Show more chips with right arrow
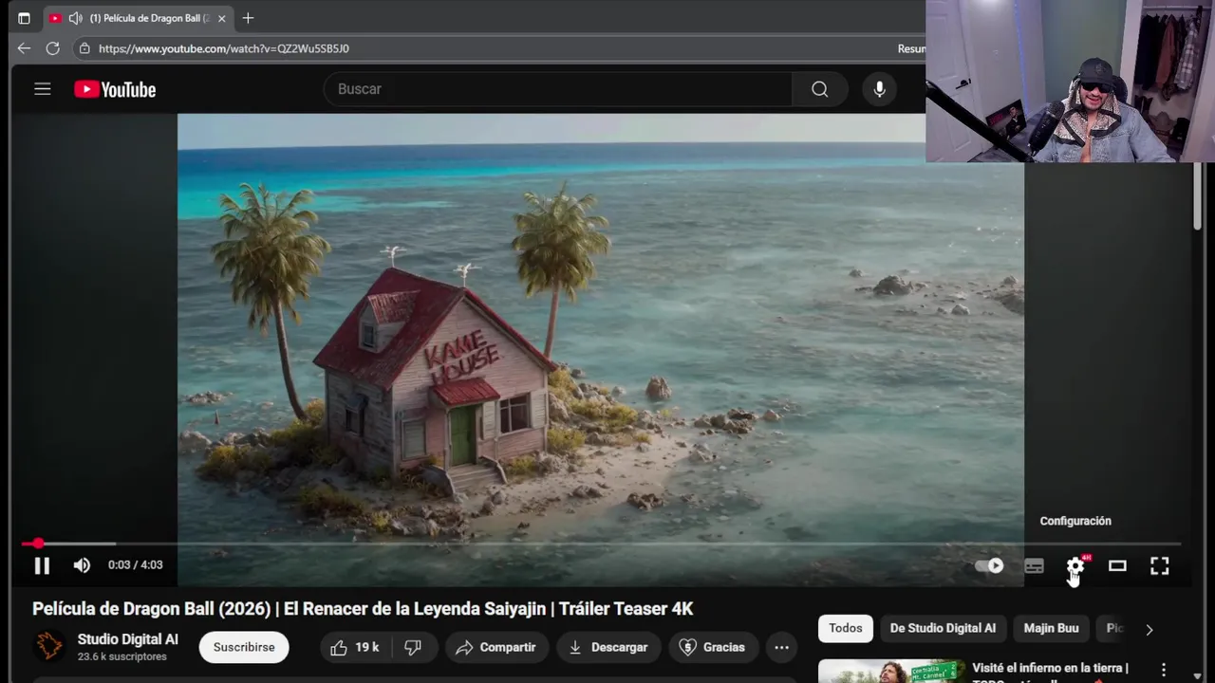 tap(1150, 629)
